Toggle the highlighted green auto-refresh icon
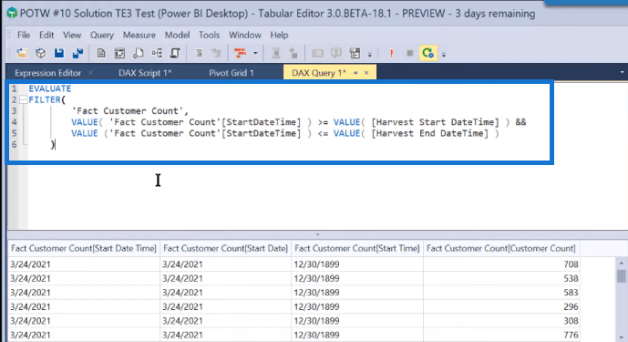 (x=427, y=53)
